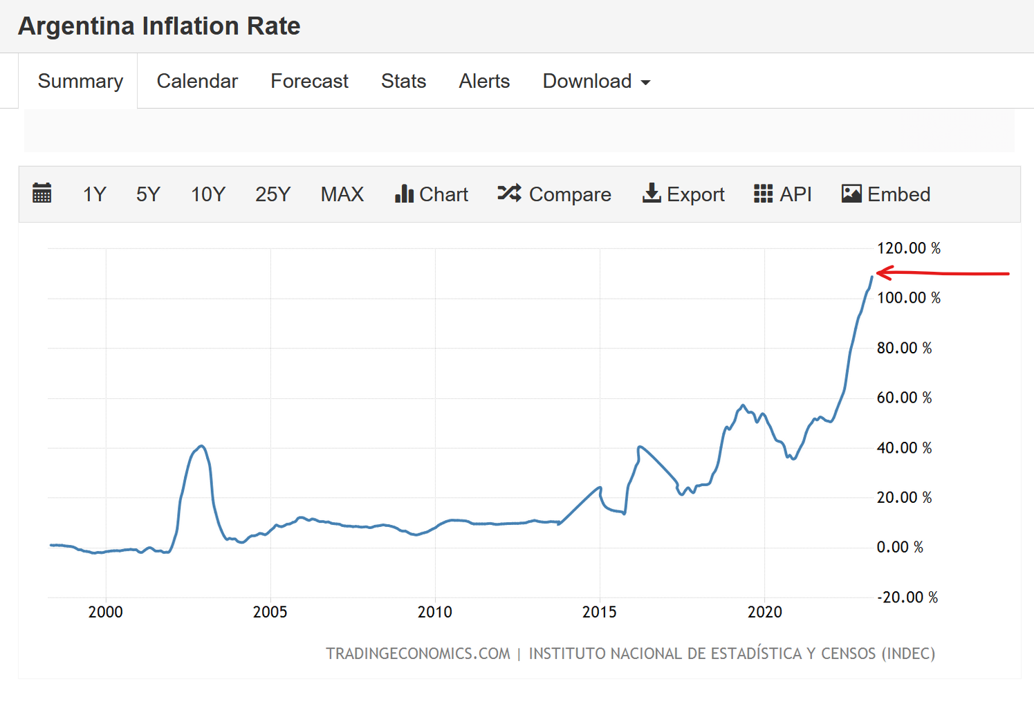
Task: Click the TRADINGECONOMICS.COM source link
Action: [x=418, y=654]
